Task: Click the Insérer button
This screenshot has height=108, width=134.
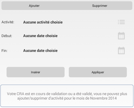Action: [x=36, y=72]
